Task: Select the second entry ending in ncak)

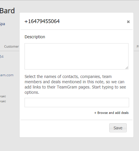Action: tap(3, 101)
